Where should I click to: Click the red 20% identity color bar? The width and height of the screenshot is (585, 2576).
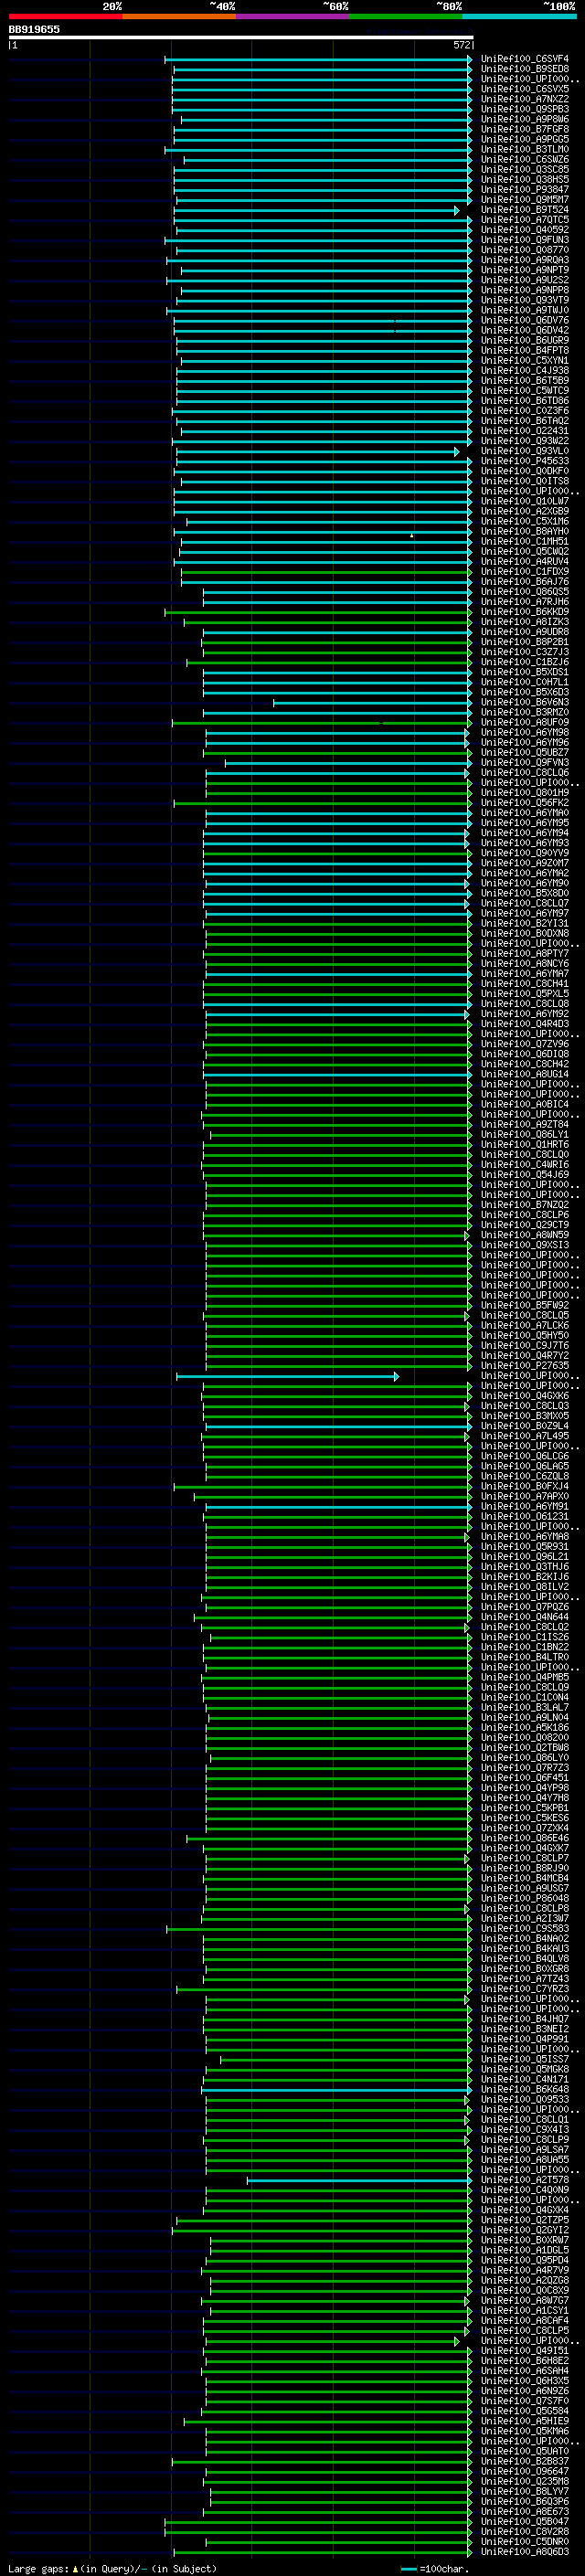pos(65,16)
